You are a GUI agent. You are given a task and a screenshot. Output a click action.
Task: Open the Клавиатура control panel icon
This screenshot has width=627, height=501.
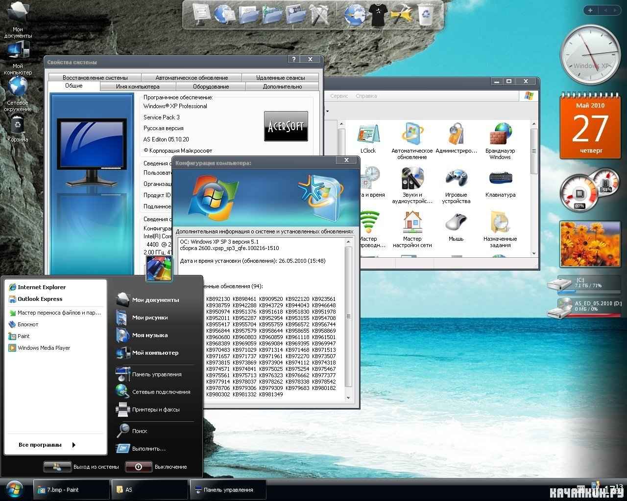tap(500, 183)
